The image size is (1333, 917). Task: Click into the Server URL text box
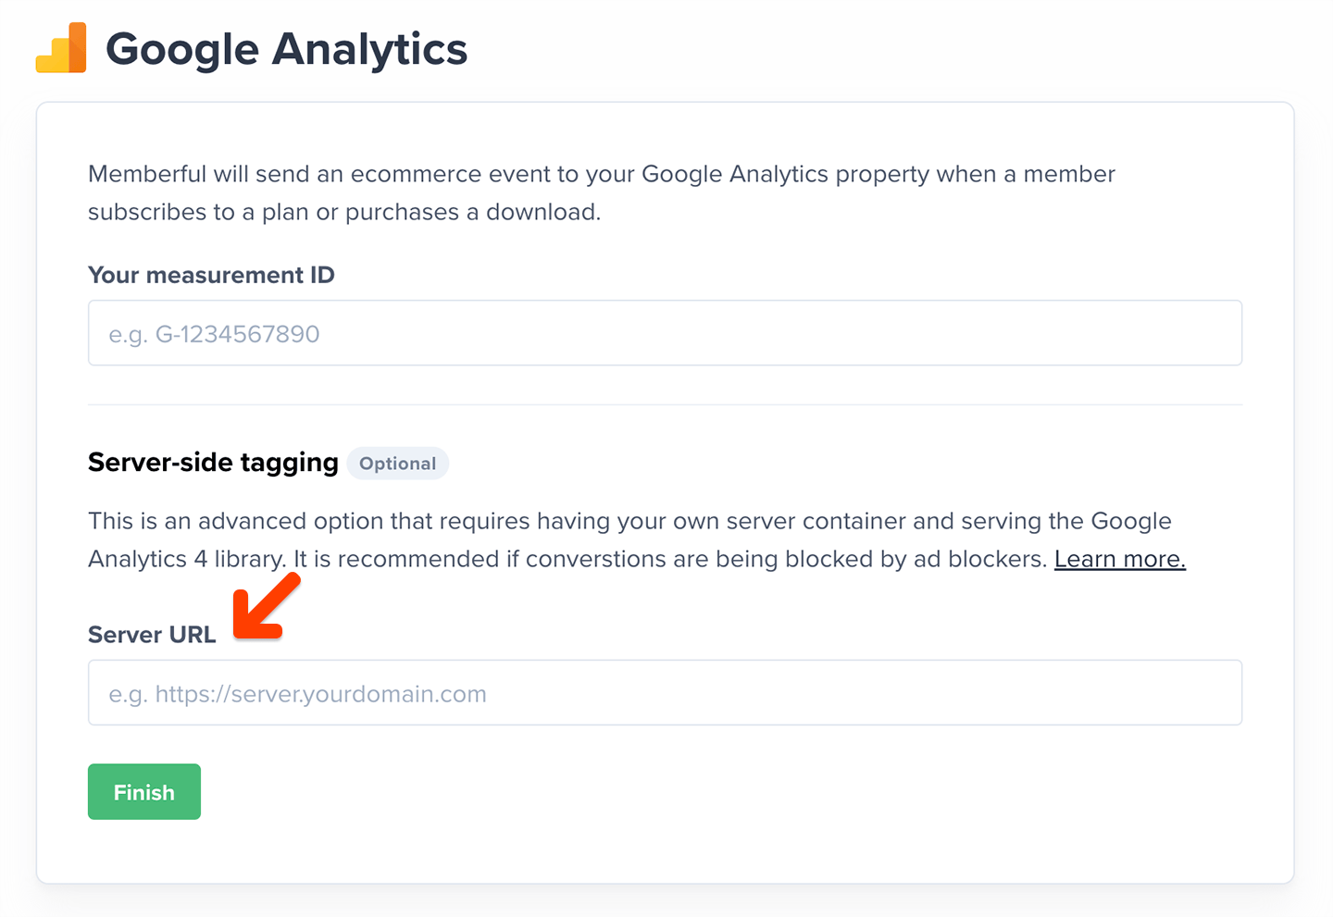click(x=665, y=693)
